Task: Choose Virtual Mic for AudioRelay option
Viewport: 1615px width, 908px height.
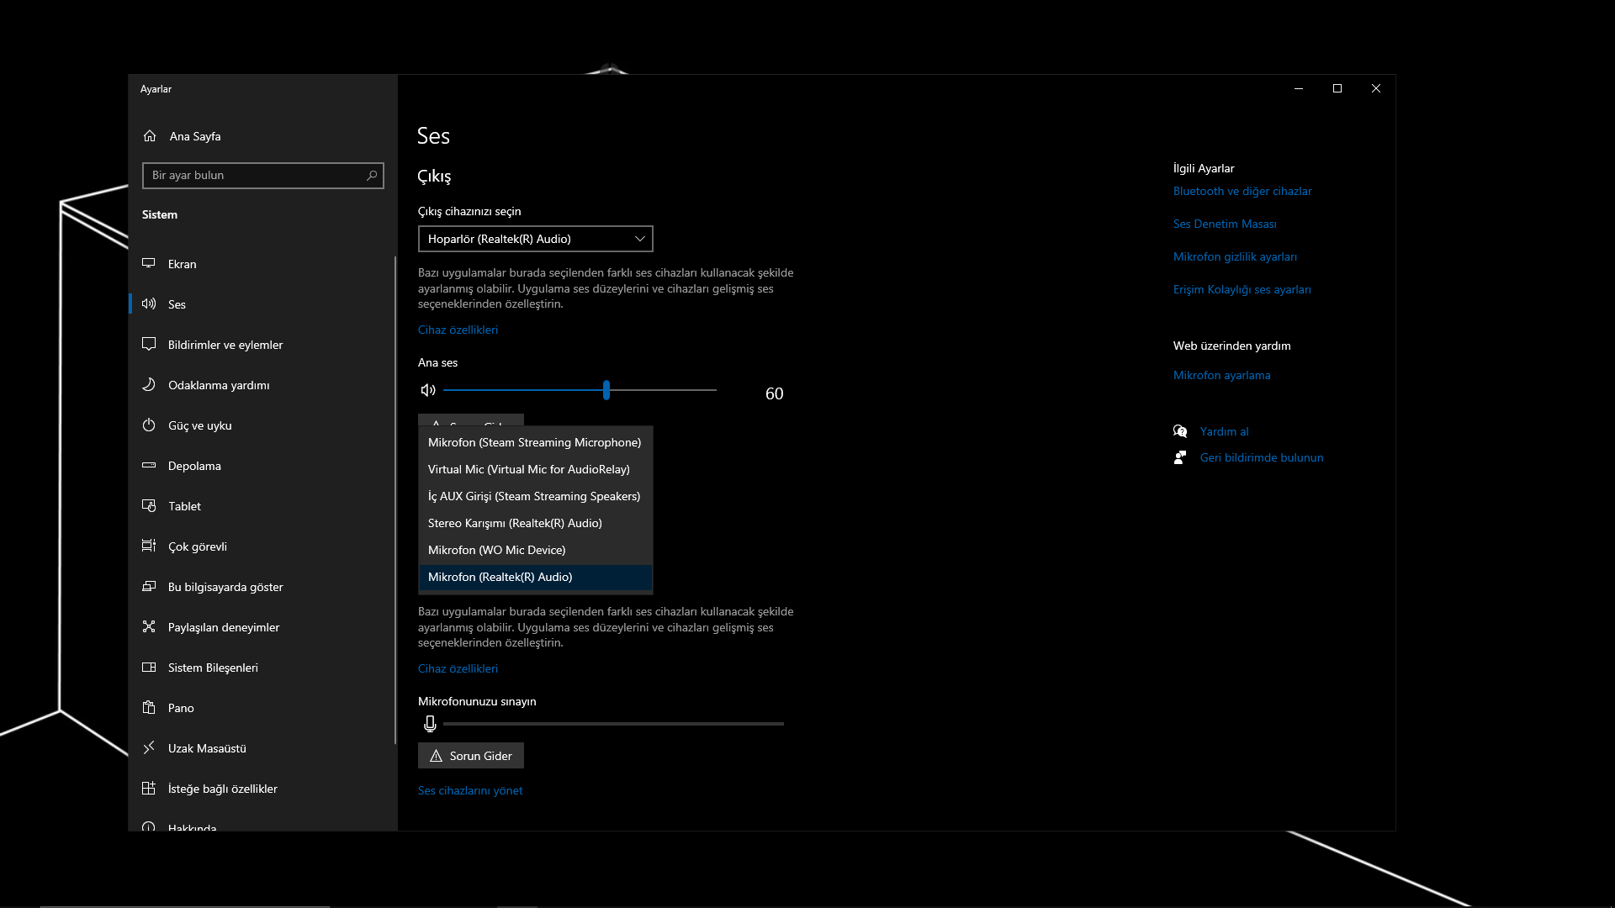Action: (528, 469)
